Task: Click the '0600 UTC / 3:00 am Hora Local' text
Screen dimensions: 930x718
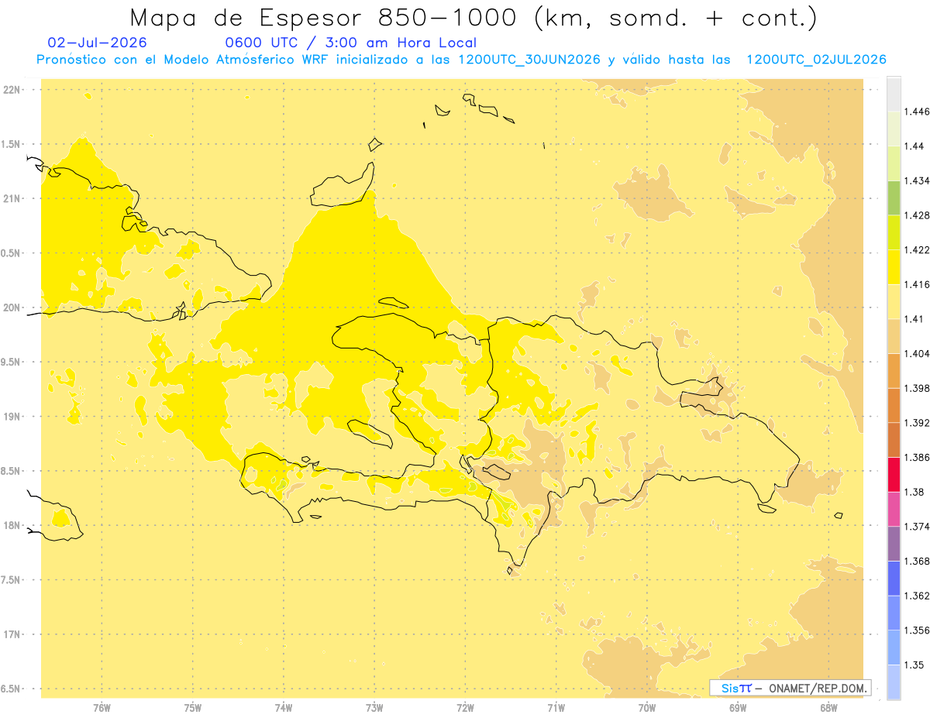Action: (x=350, y=43)
